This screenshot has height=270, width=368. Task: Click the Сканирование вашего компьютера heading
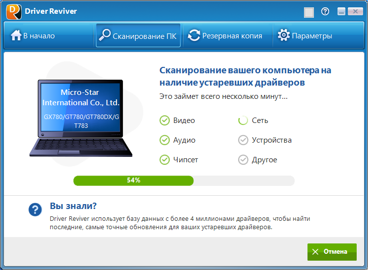[245, 76]
